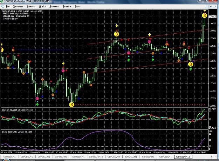
Task: Click the GBPUSD,M15 OHLC header text
Action: pos(22,11)
